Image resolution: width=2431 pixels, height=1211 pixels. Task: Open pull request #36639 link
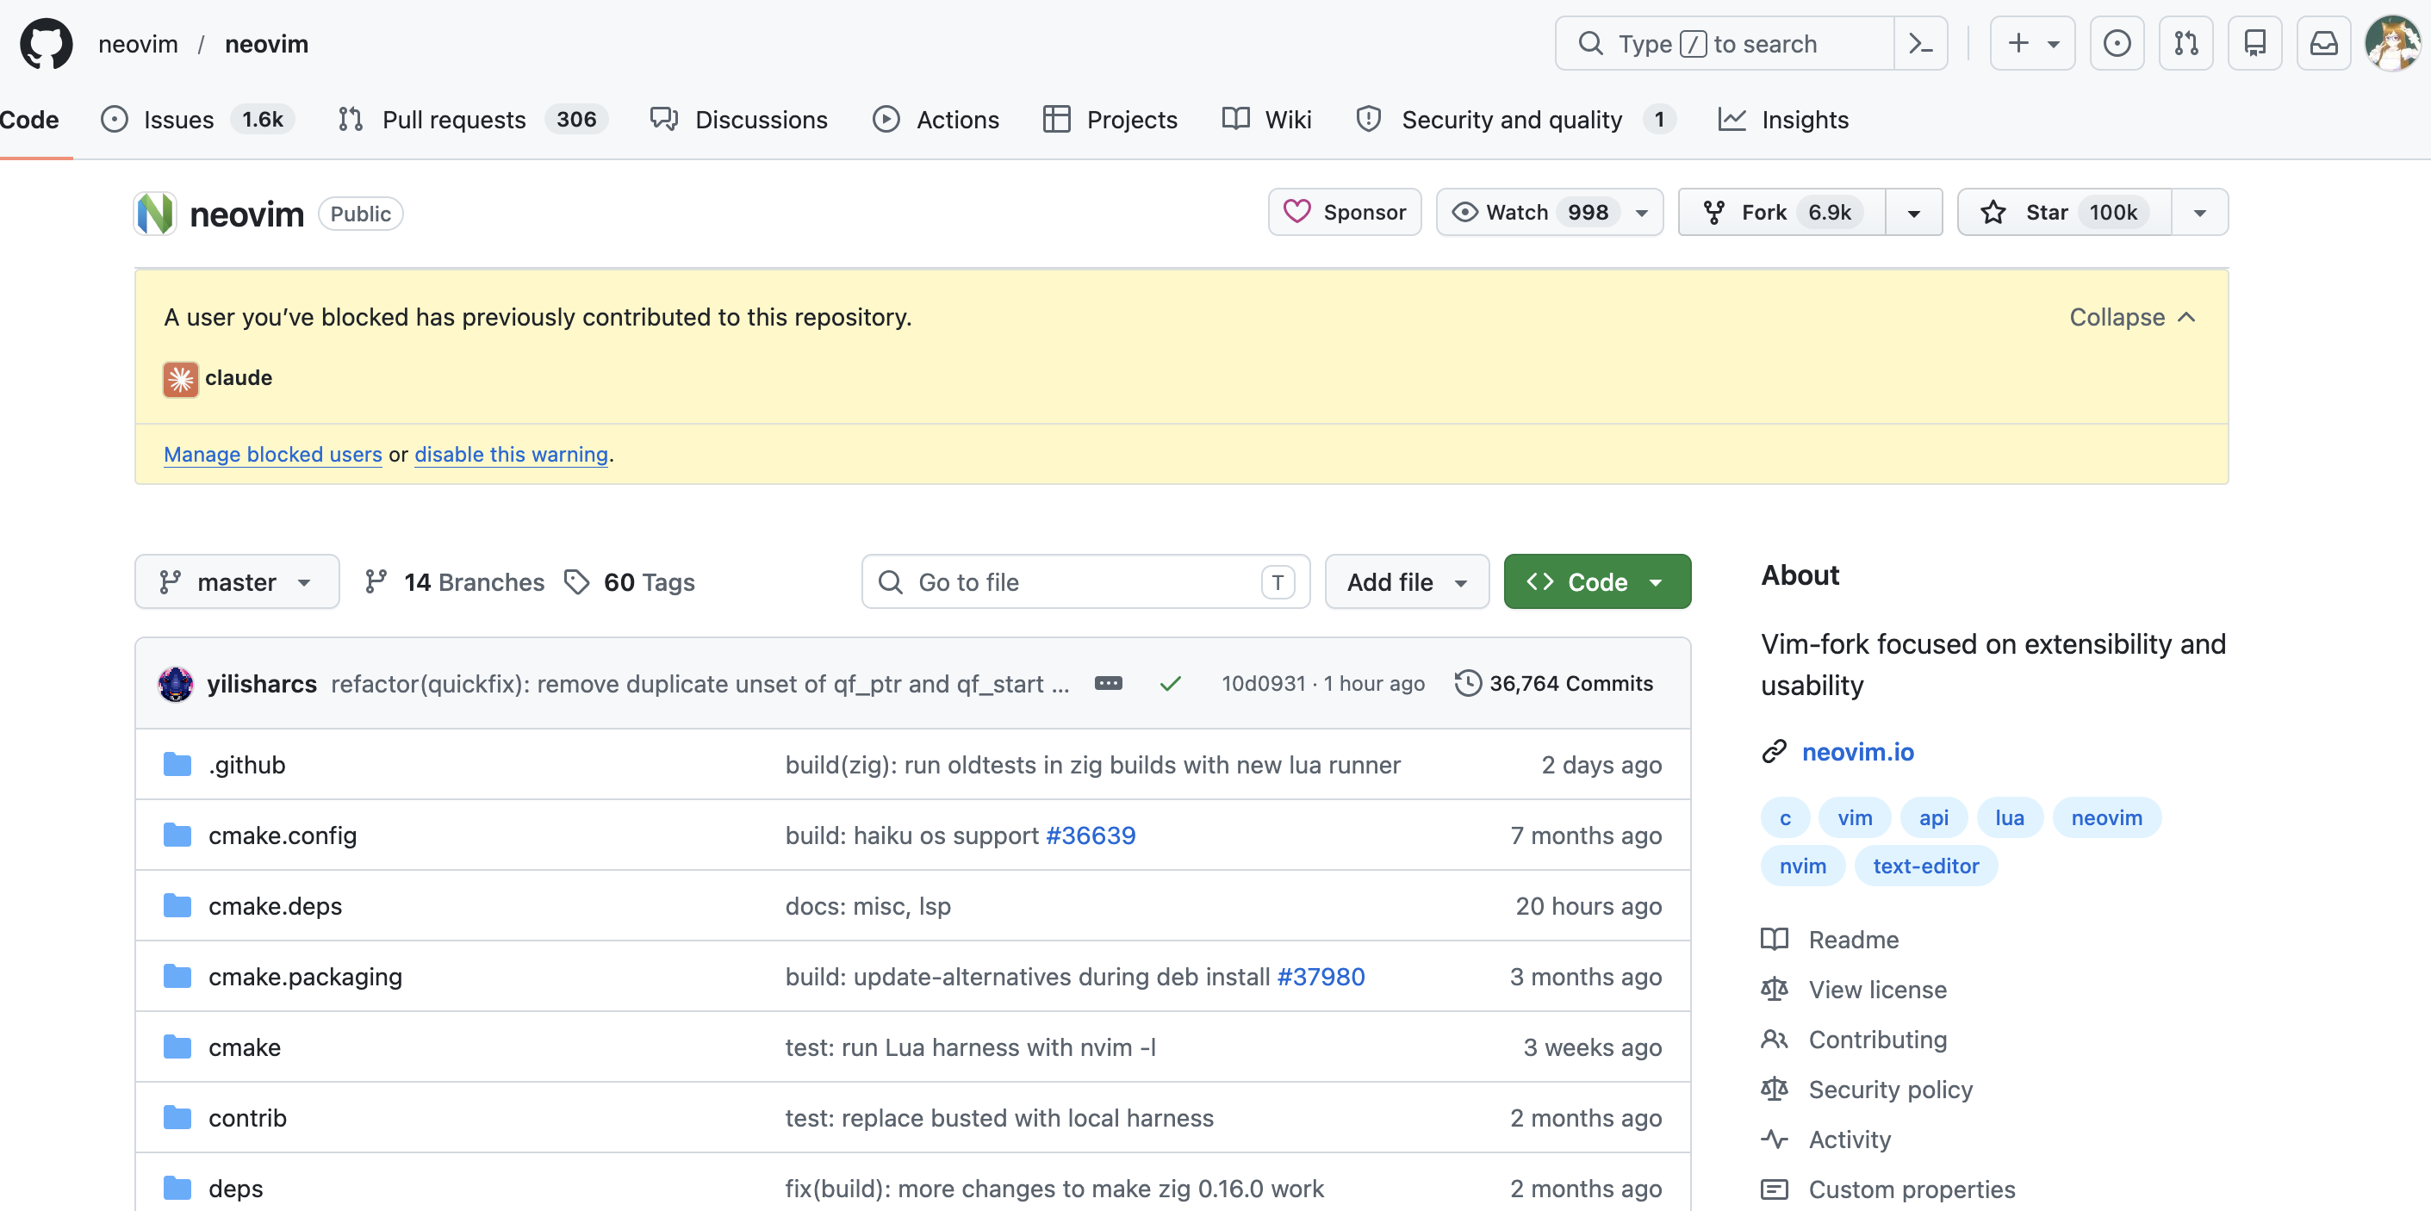tap(1090, 835)
